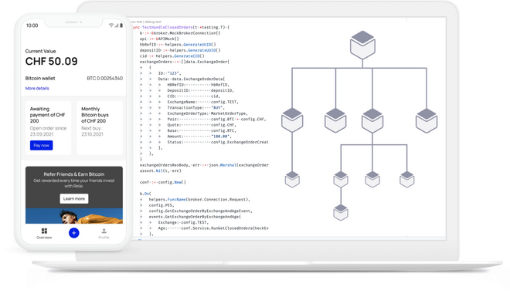Click the Learn more button

pyautogui.click(x=74, y=199)
